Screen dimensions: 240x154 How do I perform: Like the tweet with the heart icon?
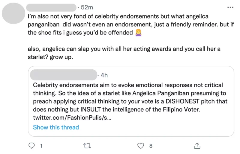point(140,146)
